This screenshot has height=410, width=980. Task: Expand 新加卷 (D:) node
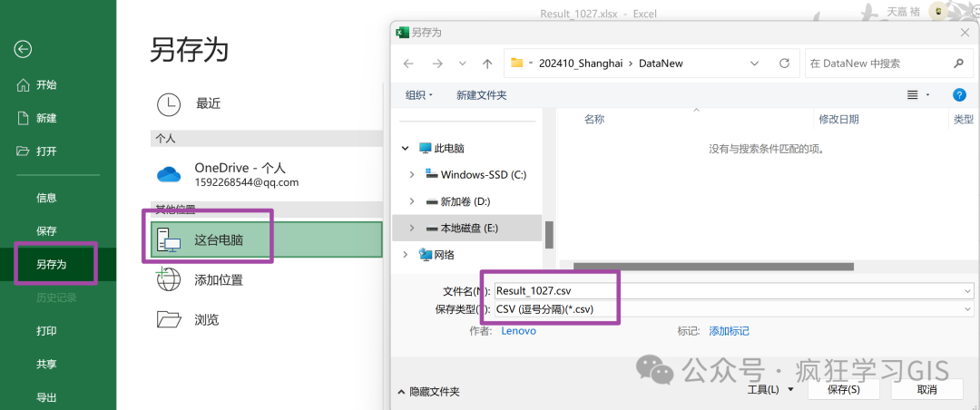point(412,201)
